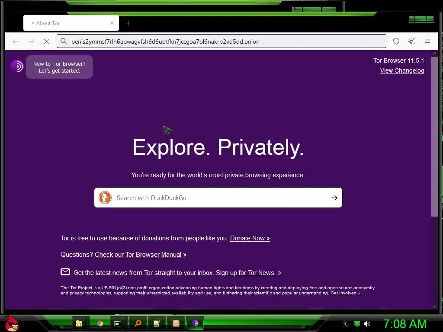Open Sign up for Tor News link
The image size is (443, 332).
[248, 273]
